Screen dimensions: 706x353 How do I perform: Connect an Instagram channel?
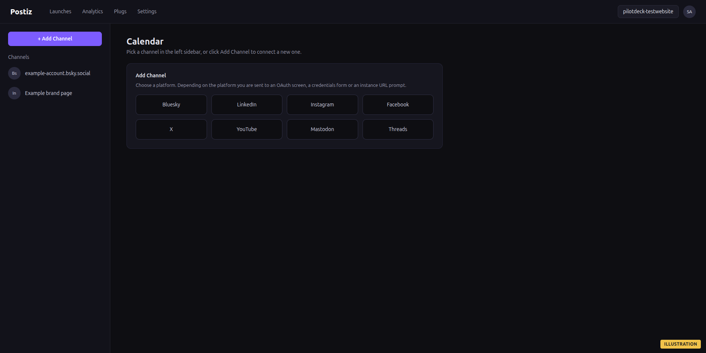click(322, 105)
